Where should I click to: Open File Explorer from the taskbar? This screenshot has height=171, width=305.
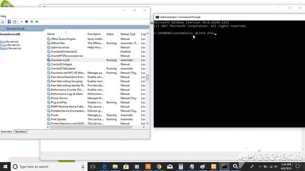(115, 167)
